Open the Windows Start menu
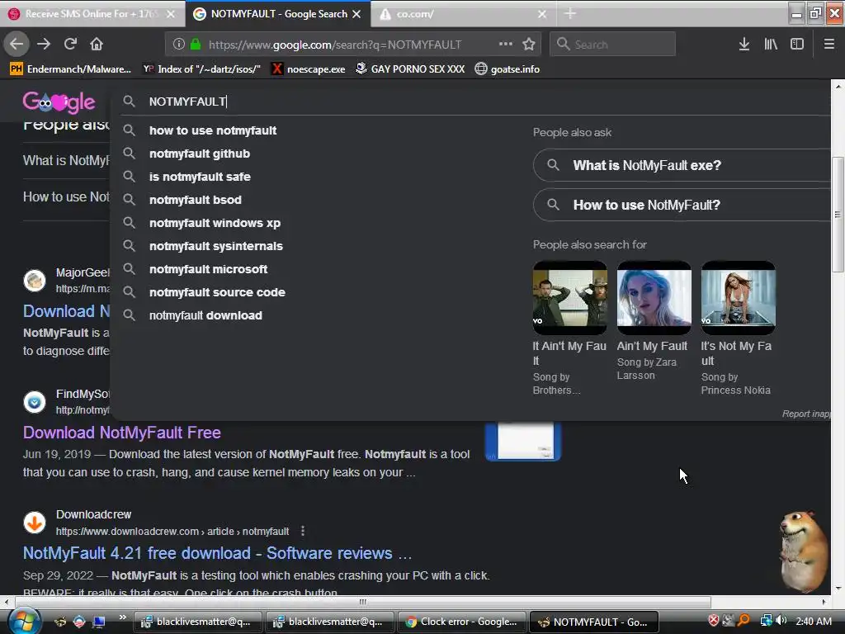This screenshot has height=634, width=845. click(x=24, y=621)
